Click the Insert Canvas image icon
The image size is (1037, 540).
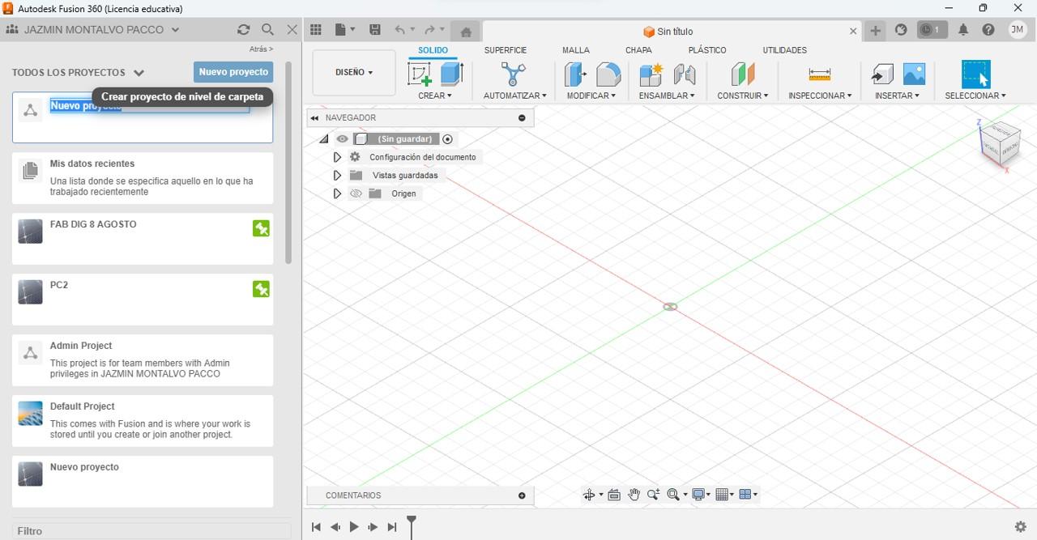point(914,74)
